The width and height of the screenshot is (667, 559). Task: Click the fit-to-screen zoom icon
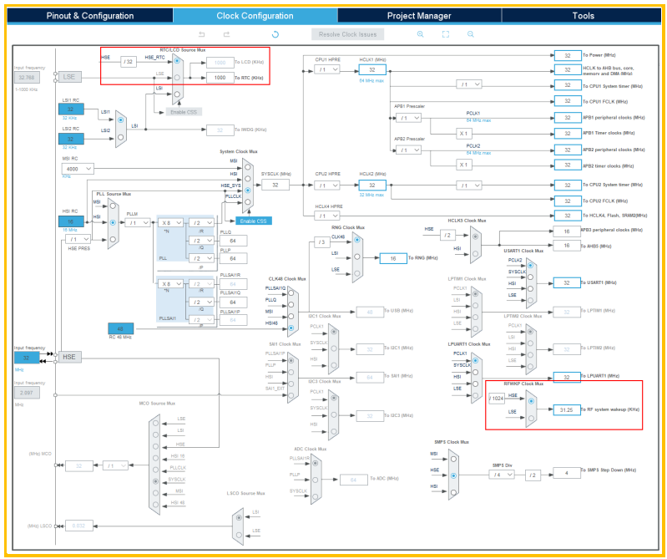tap(446, 34)
